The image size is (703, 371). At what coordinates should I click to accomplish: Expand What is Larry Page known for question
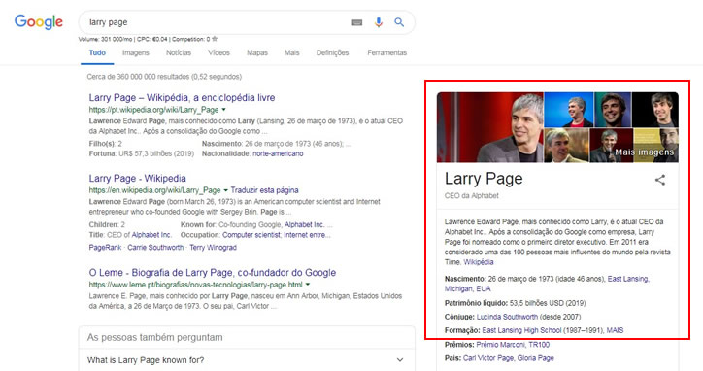coord(246,360)
